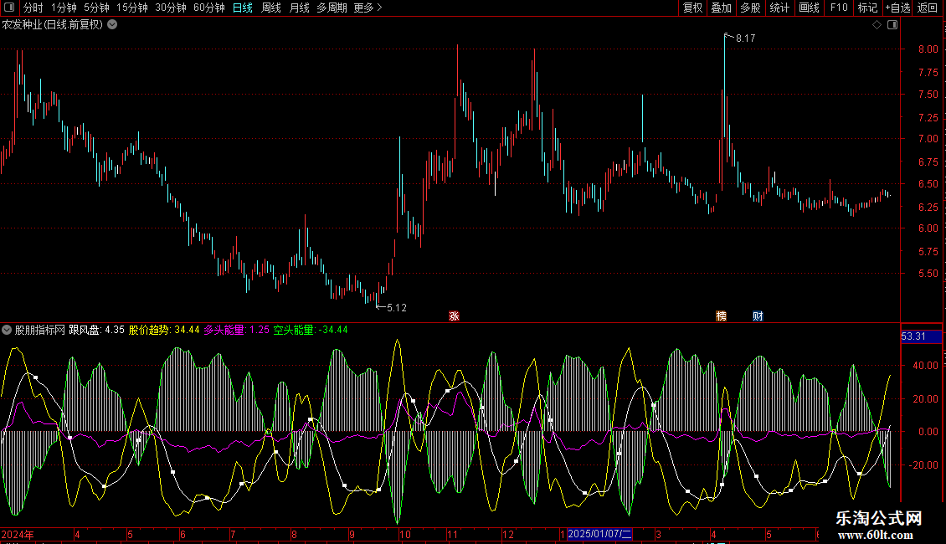Click month 10 on the time axis

405,535
